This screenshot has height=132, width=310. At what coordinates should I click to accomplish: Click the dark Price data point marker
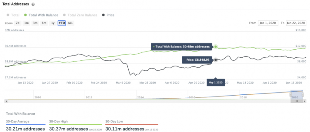[x=216, y=60]
